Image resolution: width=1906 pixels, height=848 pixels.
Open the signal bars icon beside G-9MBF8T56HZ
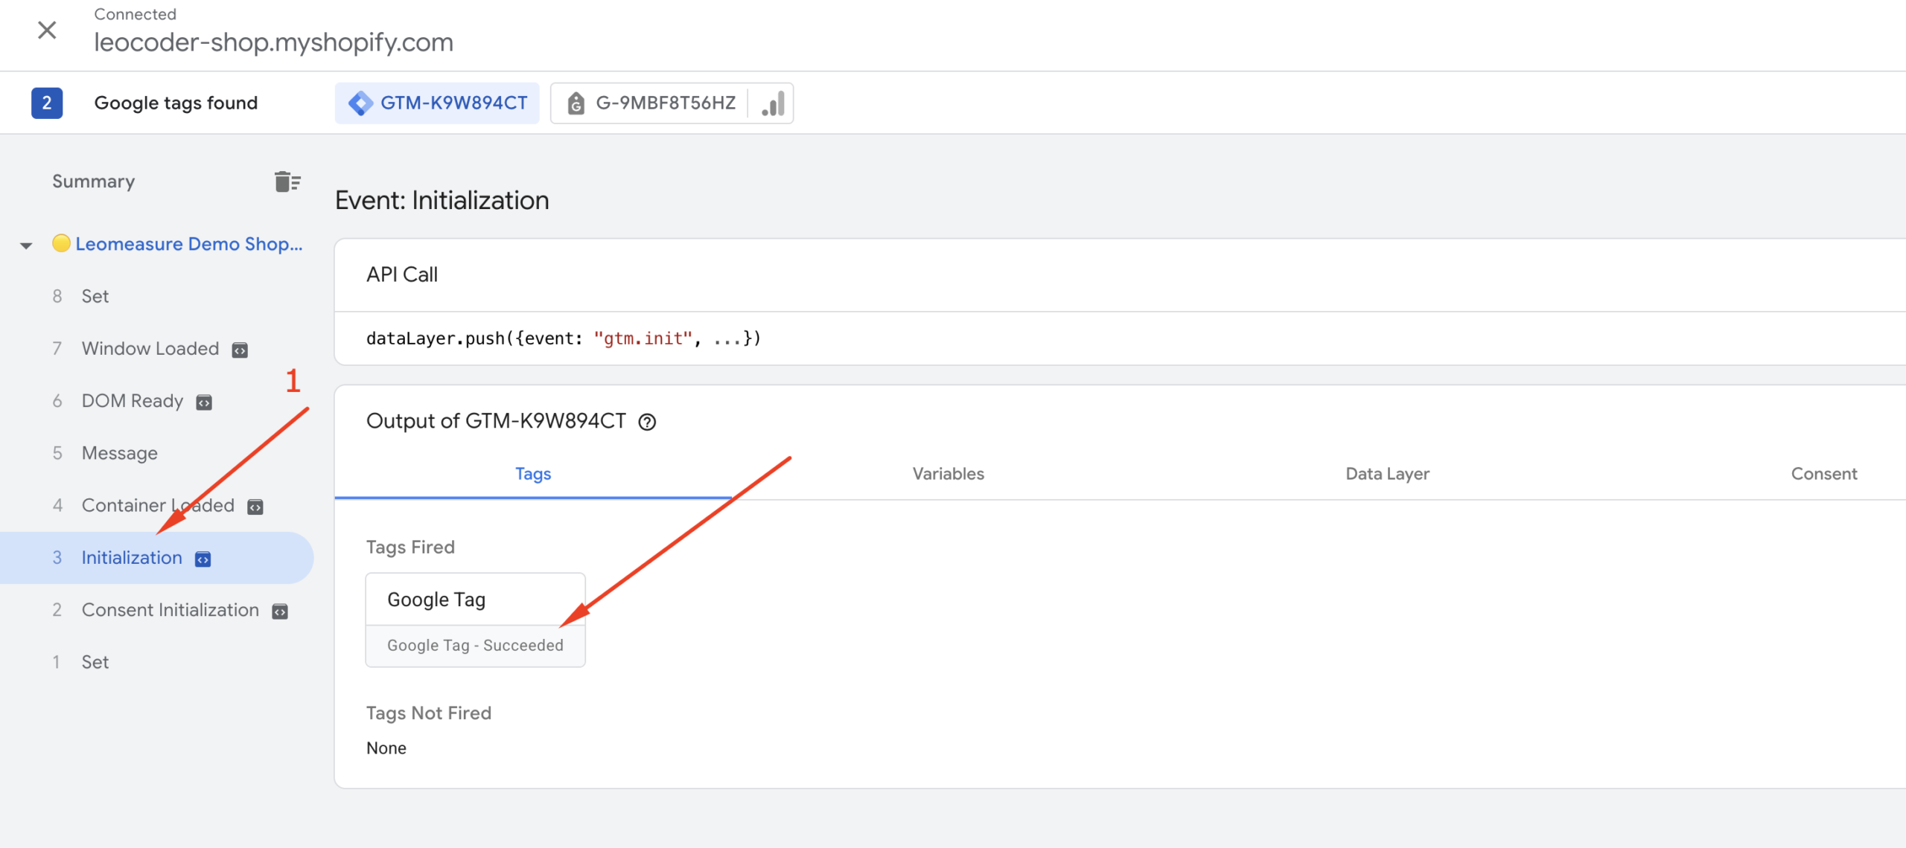(x=772, y=103)
